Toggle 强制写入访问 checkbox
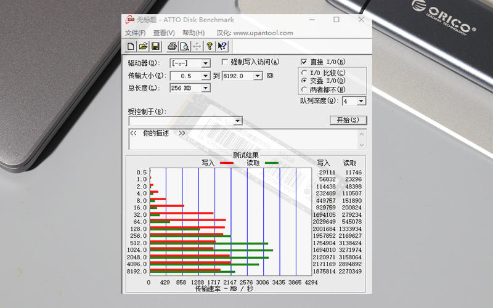This screenshot has height=308, width=493. click(x=224, y=62)
